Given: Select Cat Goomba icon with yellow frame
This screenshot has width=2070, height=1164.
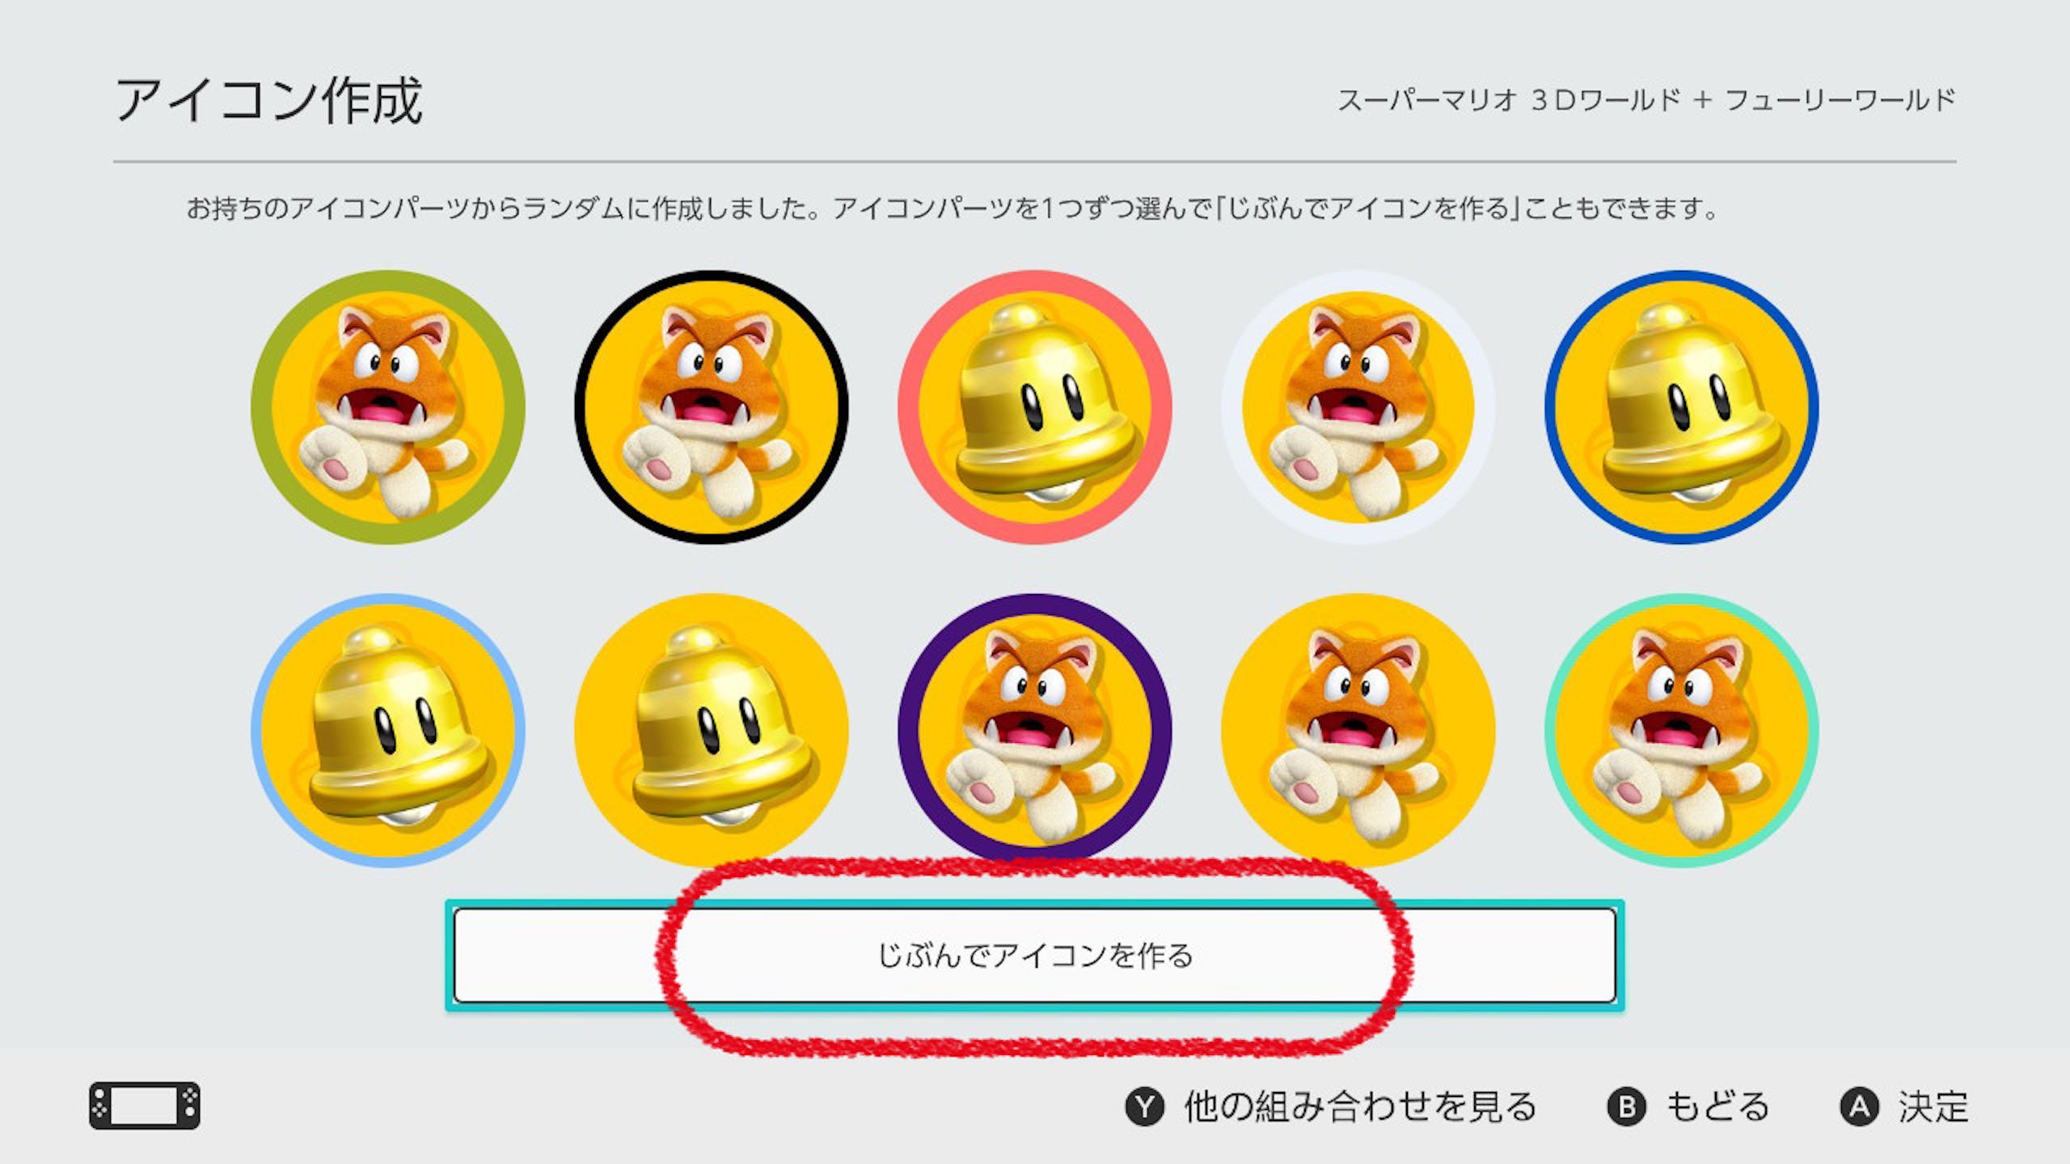Looking at the screenshot, I should tap(1358, 731).
